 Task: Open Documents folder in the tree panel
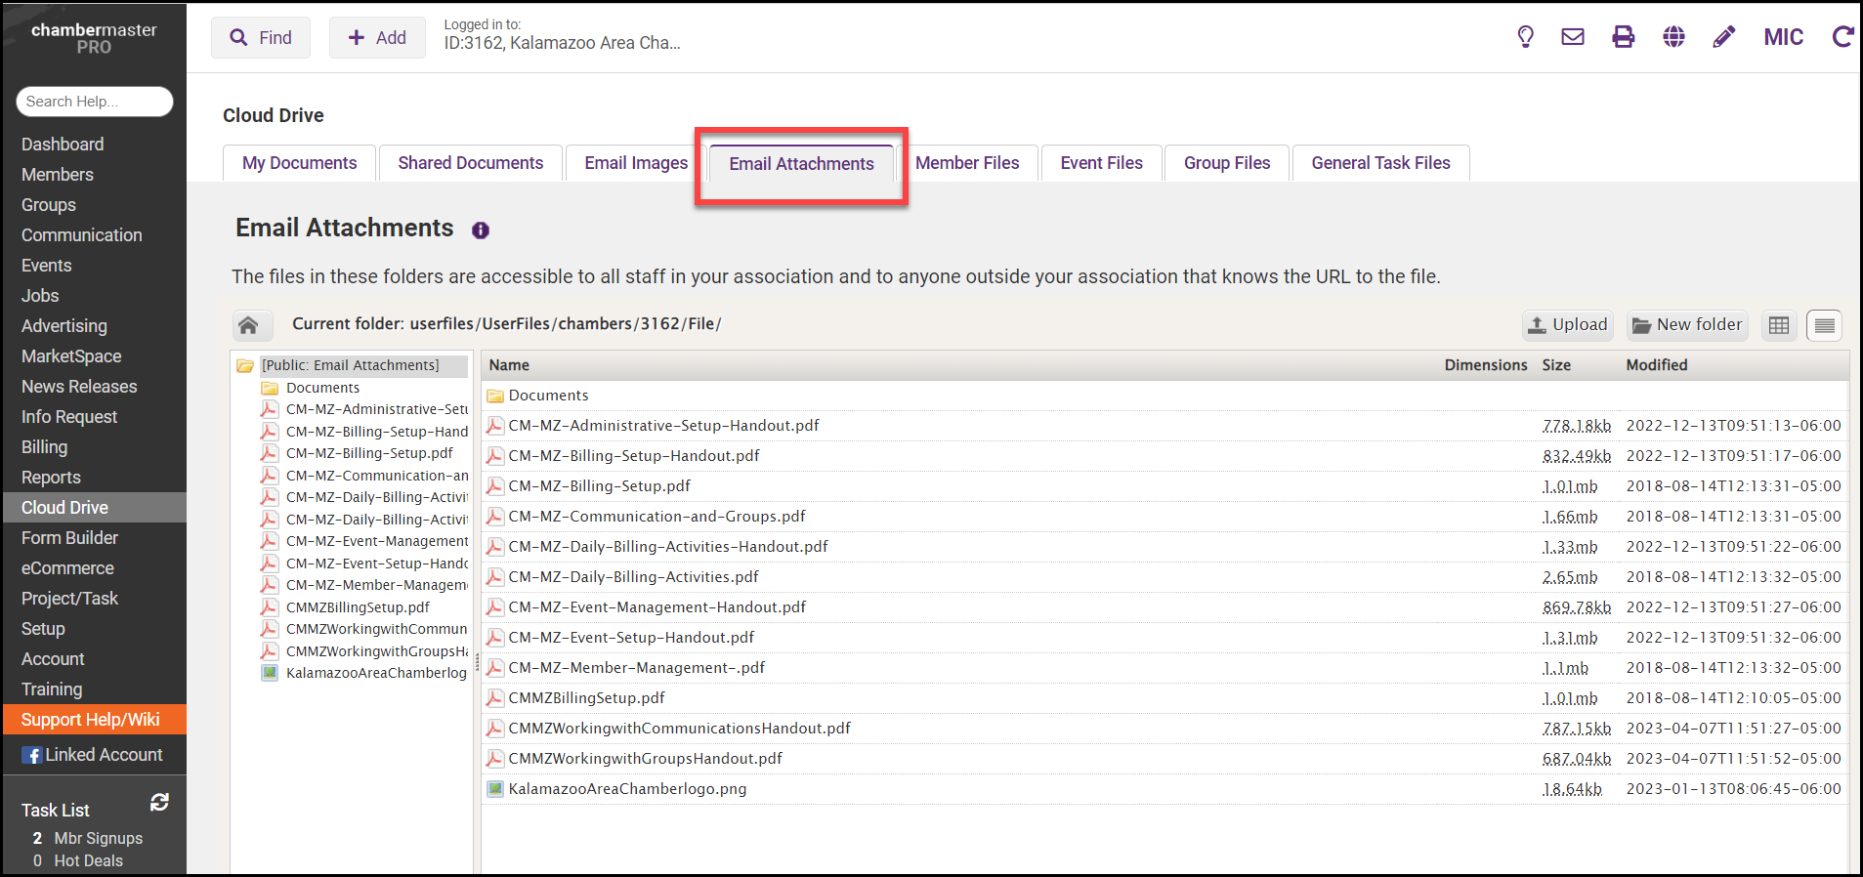tap(322, 388)
